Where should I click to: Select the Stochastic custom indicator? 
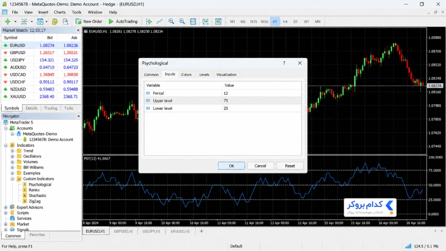pos(37,196)
